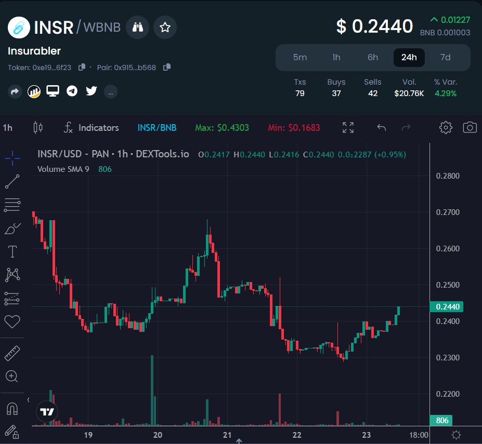Select the 5m timeframe tab
Viewport: 482px width, 444px height.
(x=300, y=58)
